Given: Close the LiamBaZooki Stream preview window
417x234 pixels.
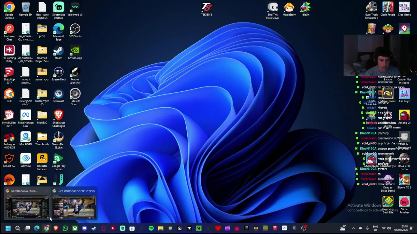Looking at the screenshot, I should [46, 191].
